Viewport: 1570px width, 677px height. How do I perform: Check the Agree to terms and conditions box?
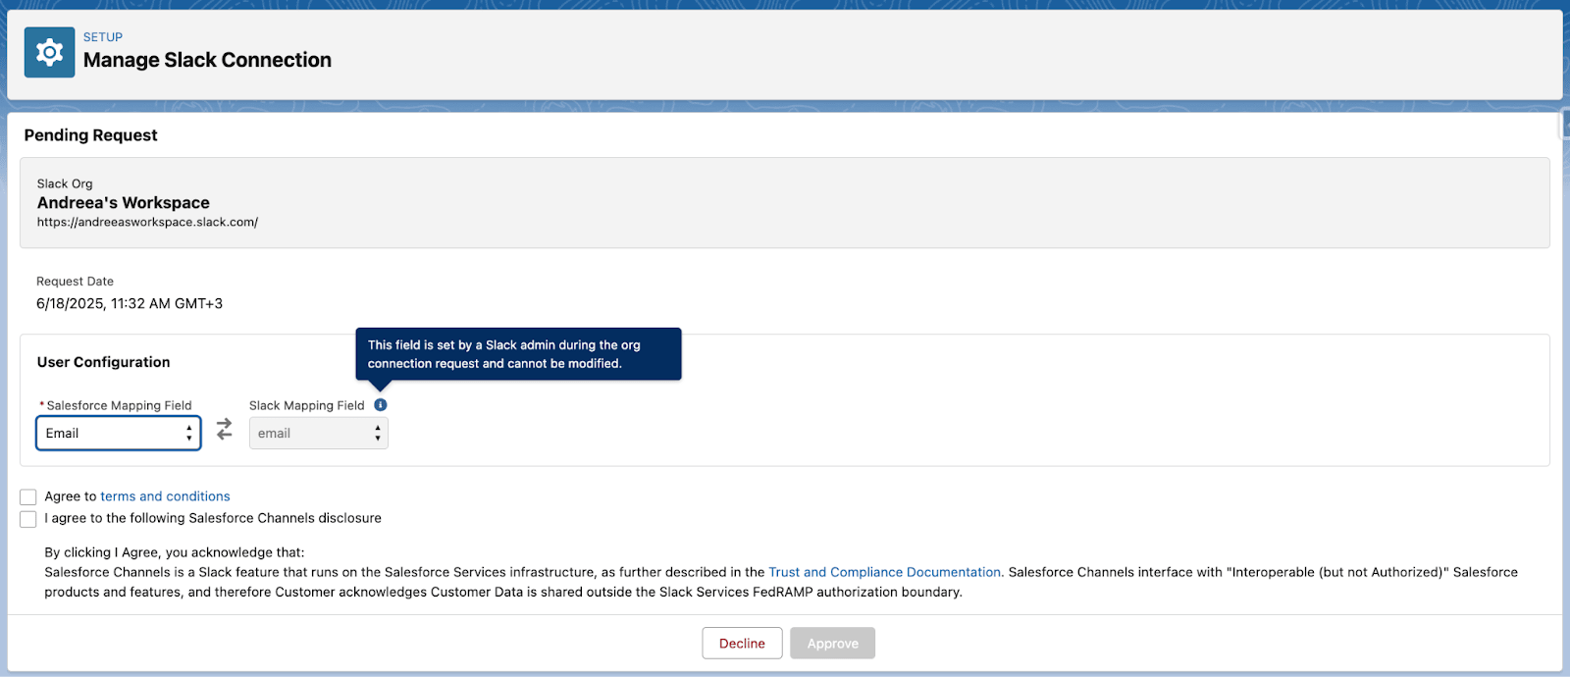coord(28,497)
